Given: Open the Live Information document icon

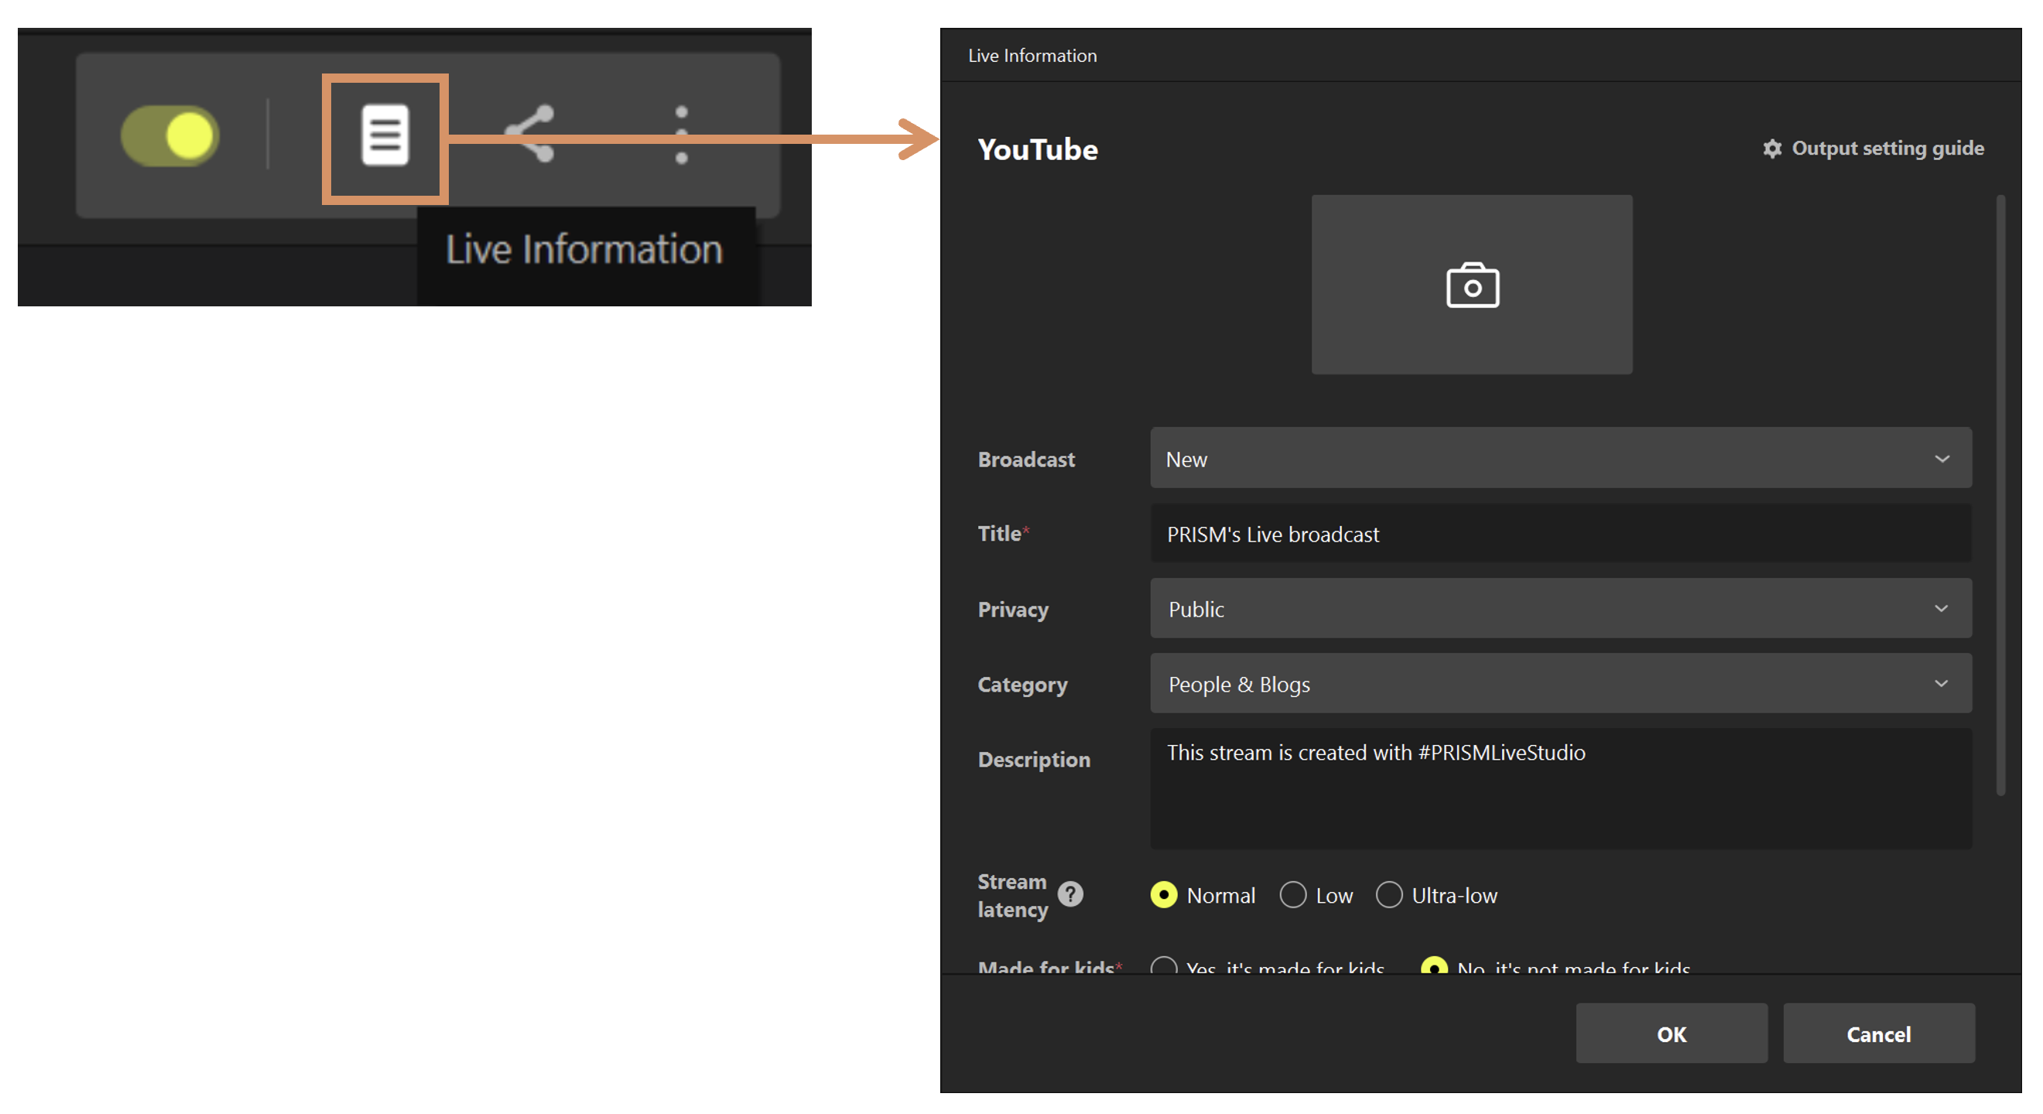Looking at the screenshot, I should (385, 135).
